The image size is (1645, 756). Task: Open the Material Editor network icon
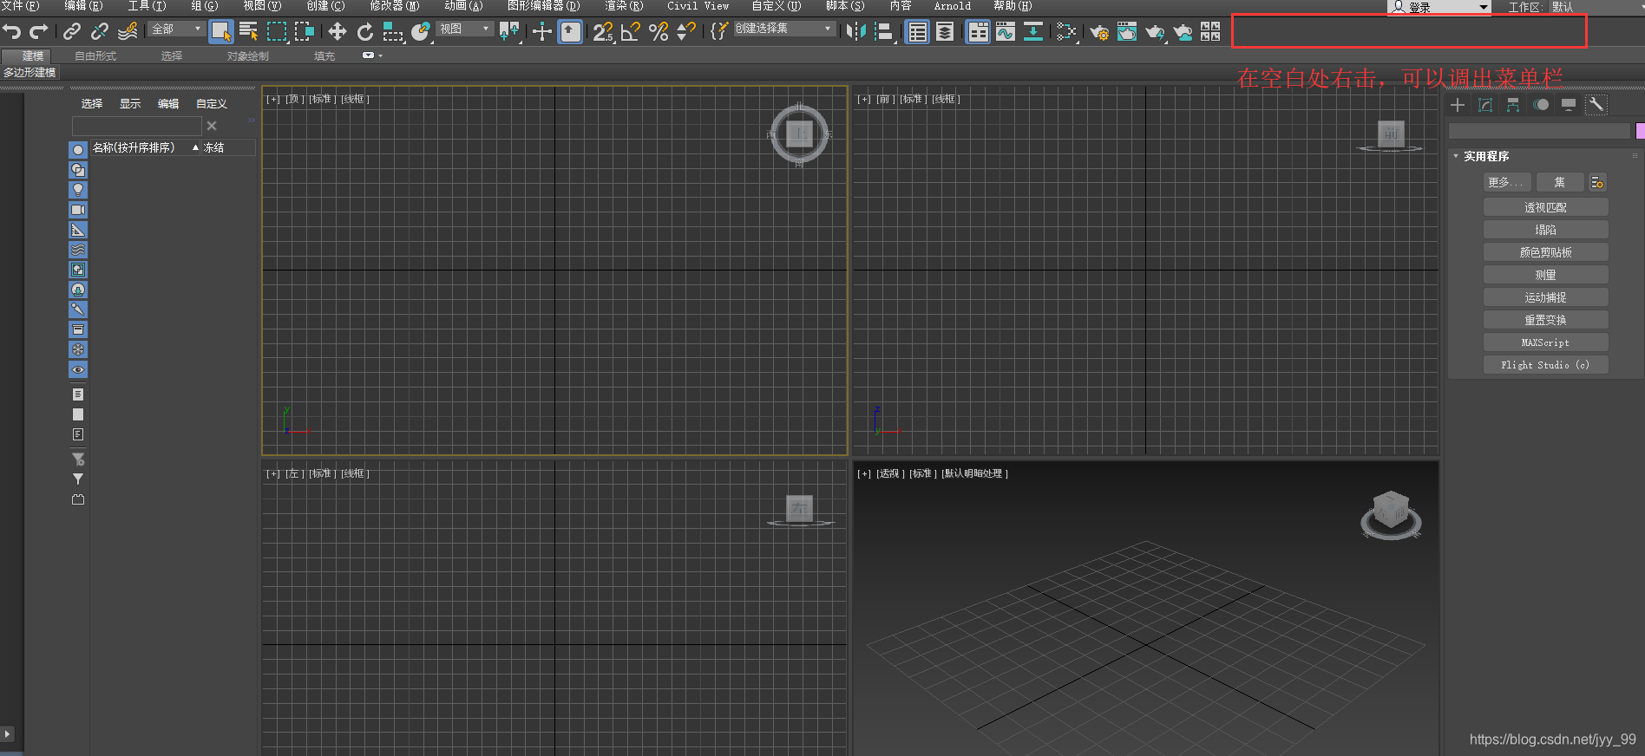pos(1066,32)
